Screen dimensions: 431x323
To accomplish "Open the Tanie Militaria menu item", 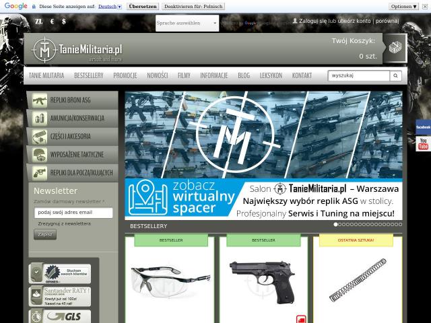I will click(46, 75).
